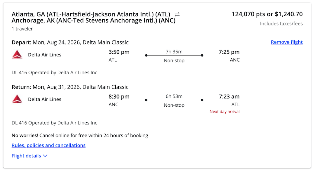Click the 1 traveler label

[22, 29]
